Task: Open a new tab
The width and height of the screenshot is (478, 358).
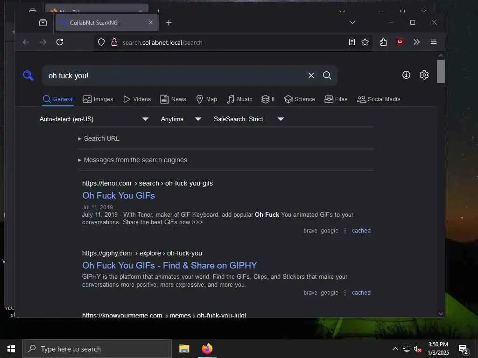Action: point(169,22)
